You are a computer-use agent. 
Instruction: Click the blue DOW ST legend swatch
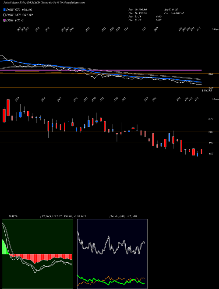4,10
